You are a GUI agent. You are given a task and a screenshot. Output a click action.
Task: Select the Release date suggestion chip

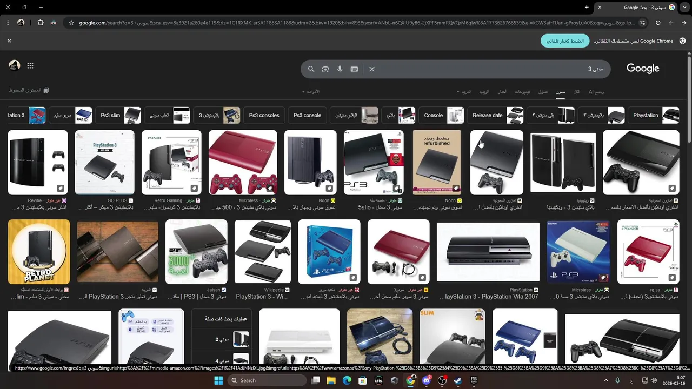[x=496, y=115]
